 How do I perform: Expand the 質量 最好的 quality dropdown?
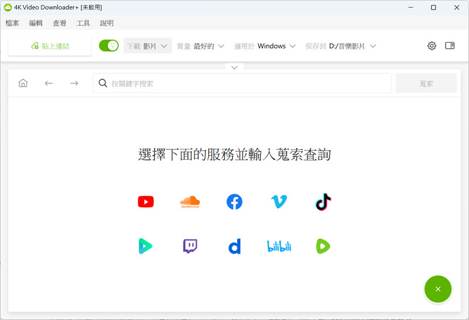(x=200, y=46)
